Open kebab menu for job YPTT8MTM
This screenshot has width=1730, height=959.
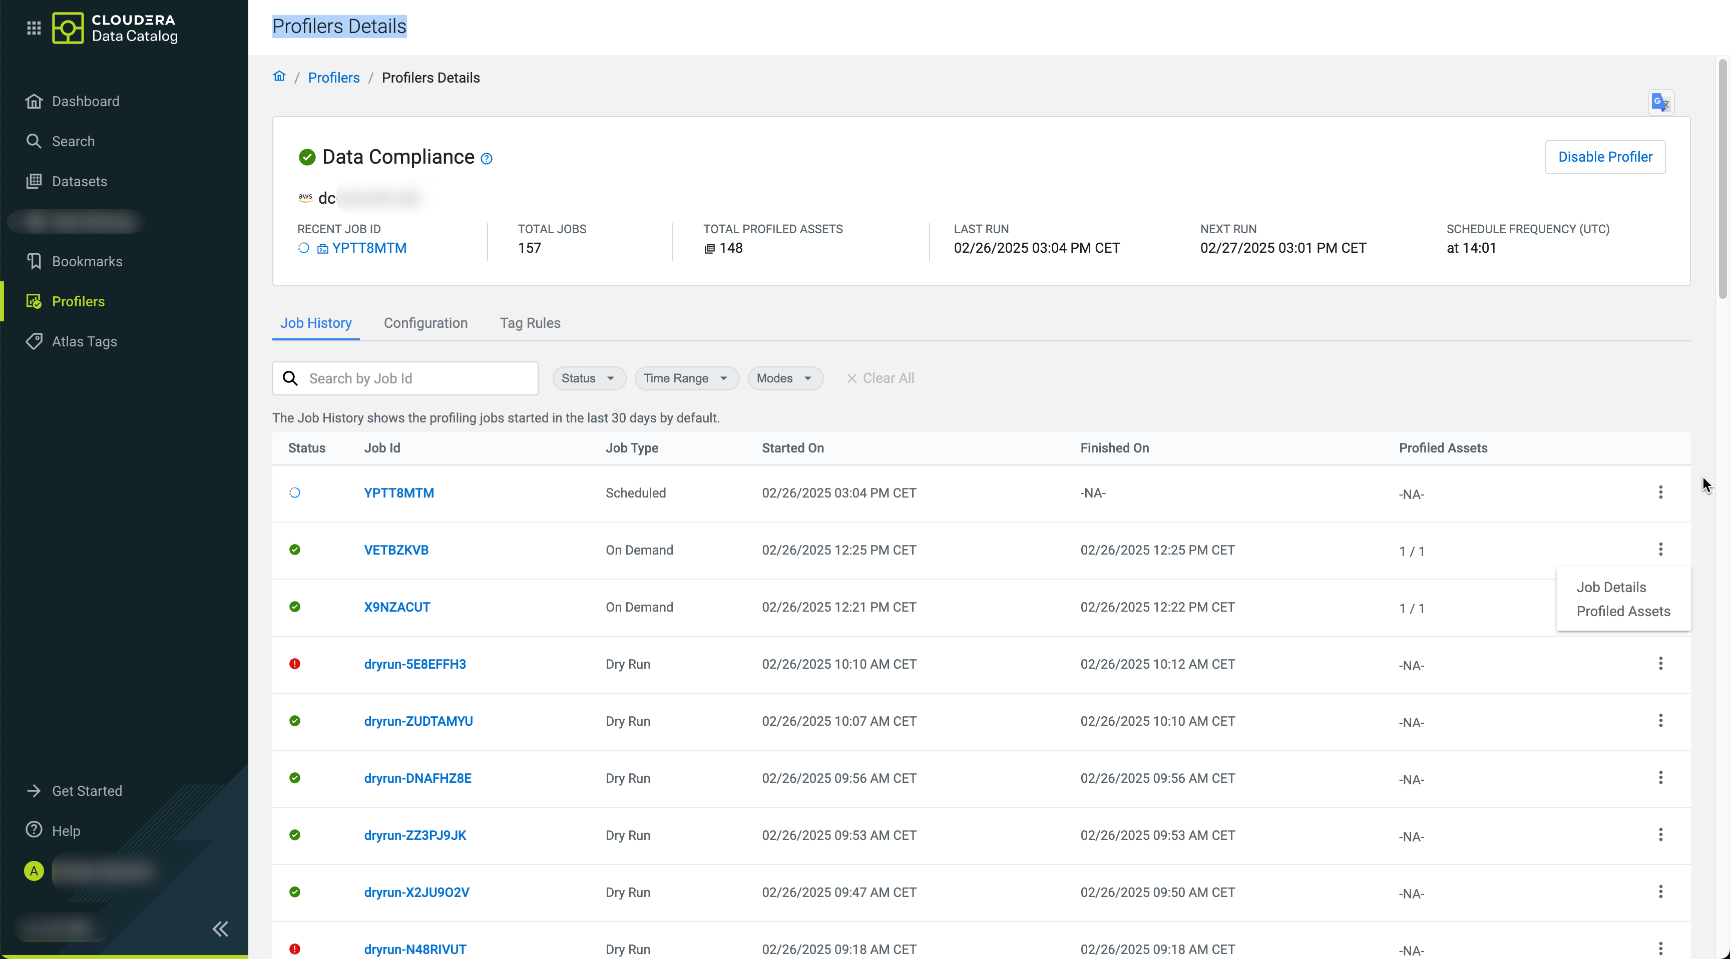pyautogui.click(x=1660, y=492)
